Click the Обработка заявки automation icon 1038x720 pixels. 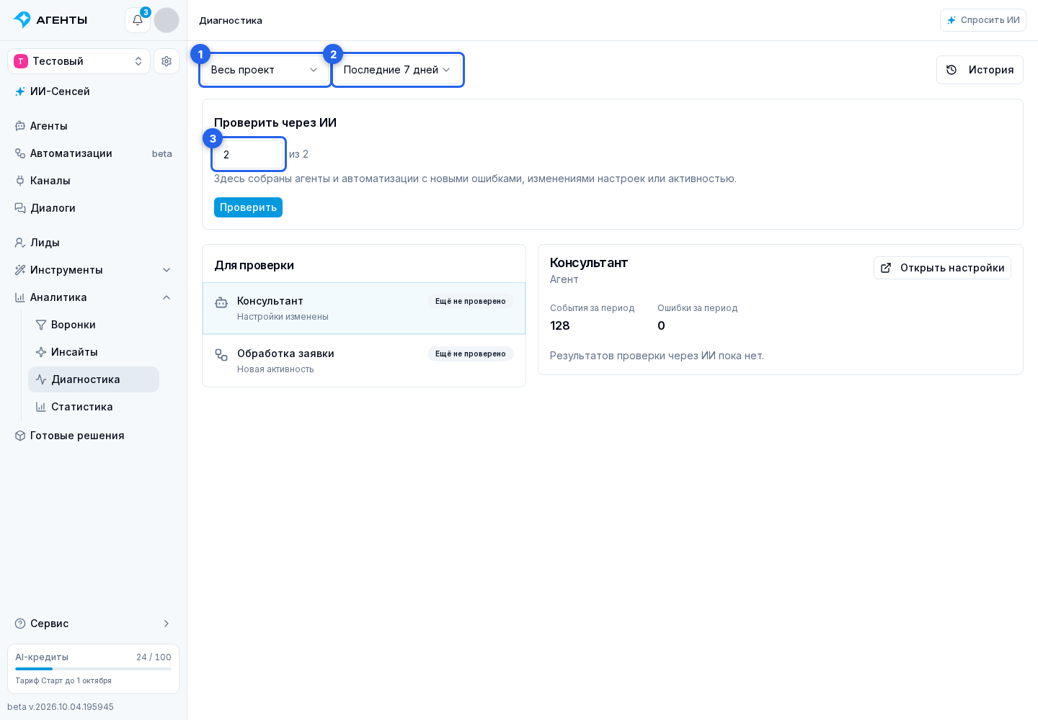point(221,355)
